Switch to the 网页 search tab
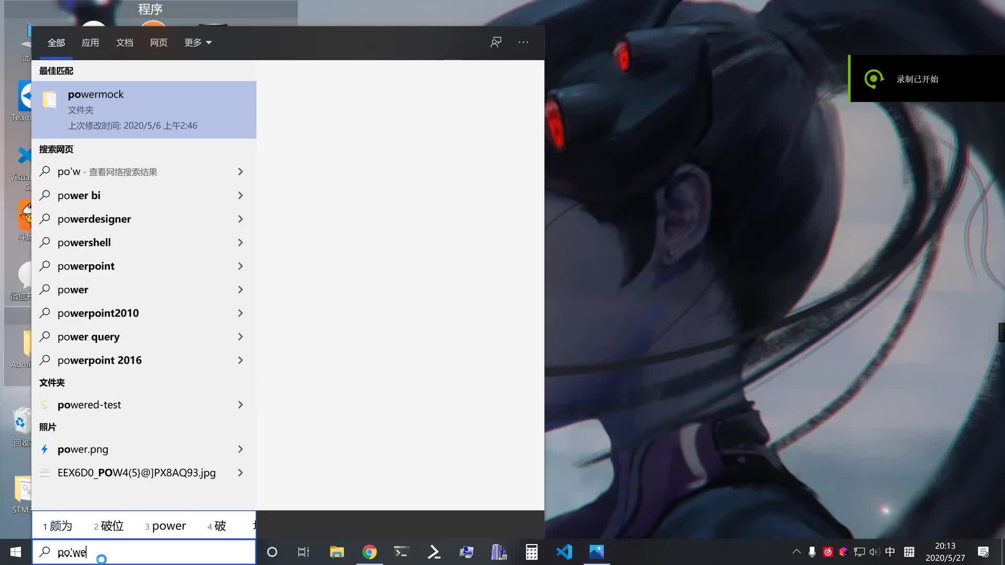Image resolution: width=1005 pixels, height=565 pixels. pyautogui.click(x=159, y=42)
